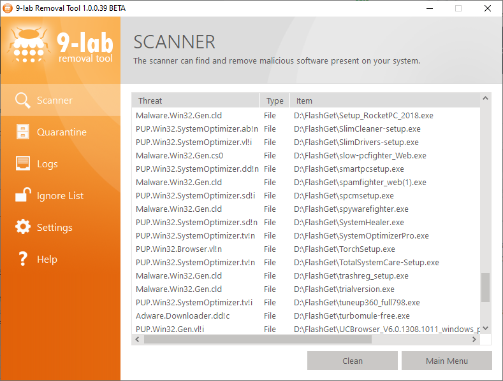
Task: Select the slow-pcfighter_Web.exe row
Action: click(306, 156)
